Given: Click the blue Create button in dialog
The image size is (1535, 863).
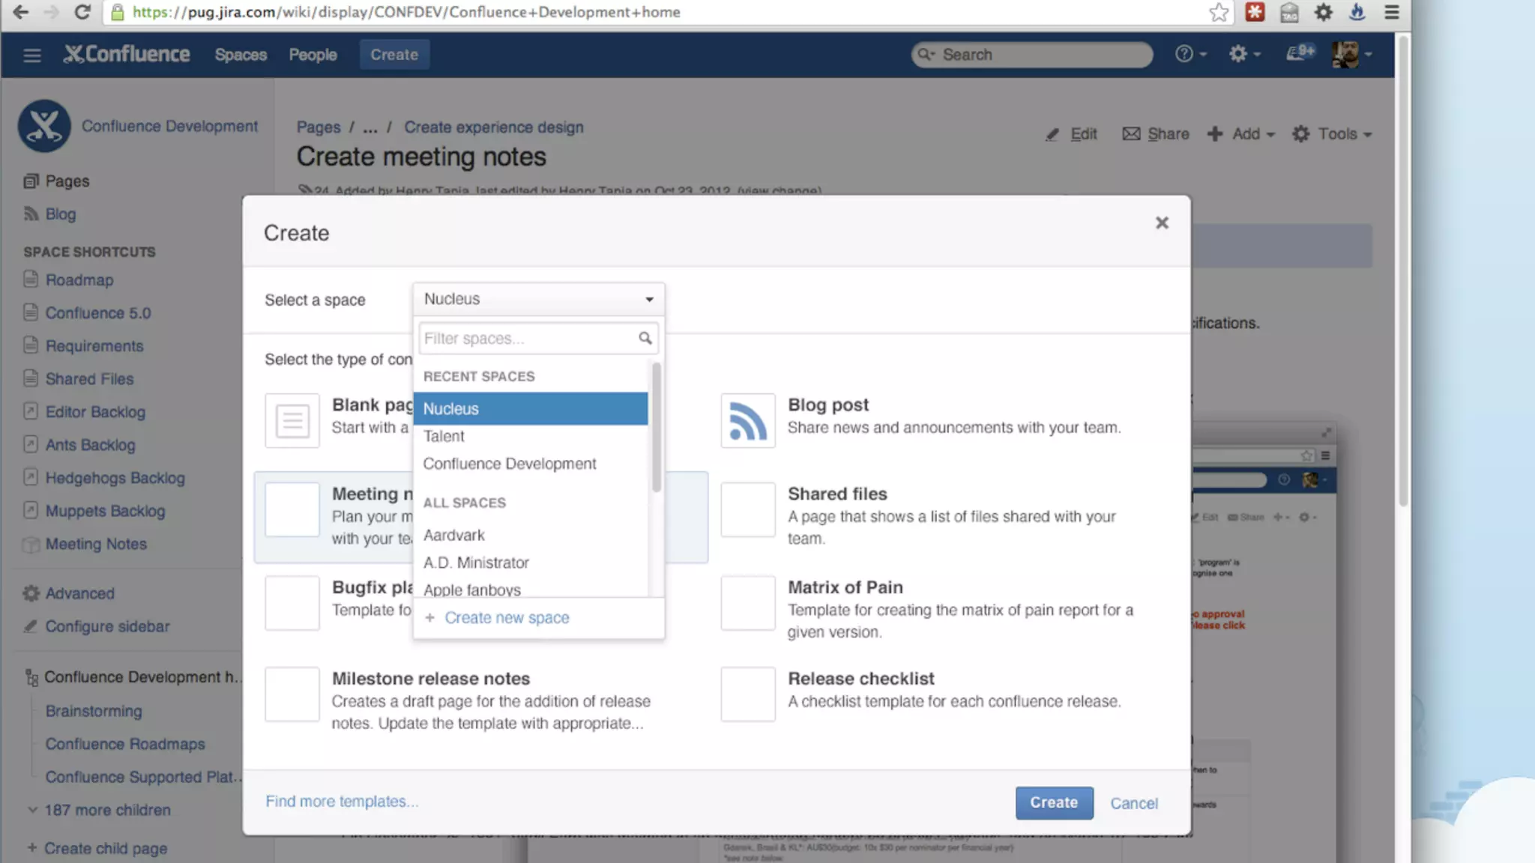Looking at the screenshot, I should point(1054,802).
